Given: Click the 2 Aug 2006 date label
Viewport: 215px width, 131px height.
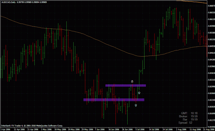Looking at the screenshot, I should pyautogui.click(x=181, y=129).
